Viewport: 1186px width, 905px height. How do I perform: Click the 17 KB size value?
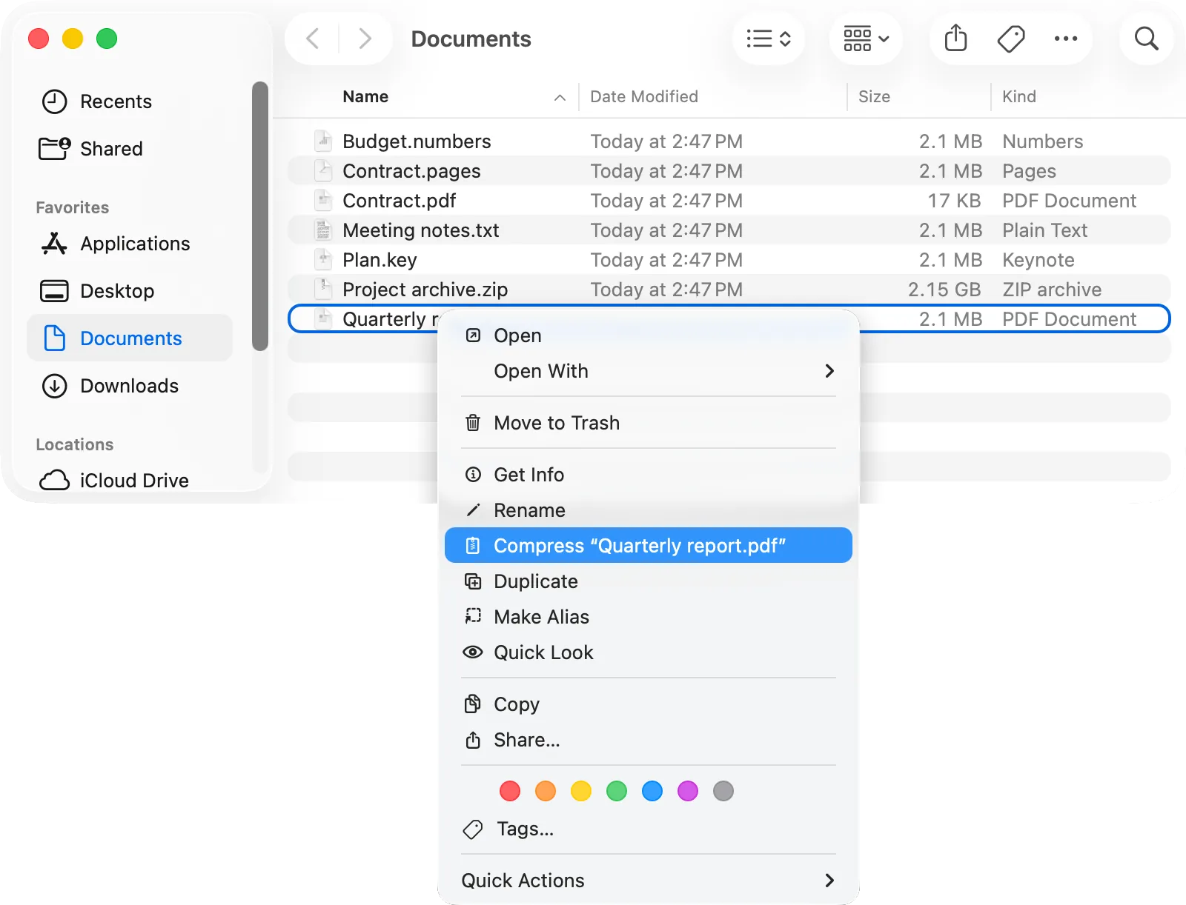(x=955, y=201)
